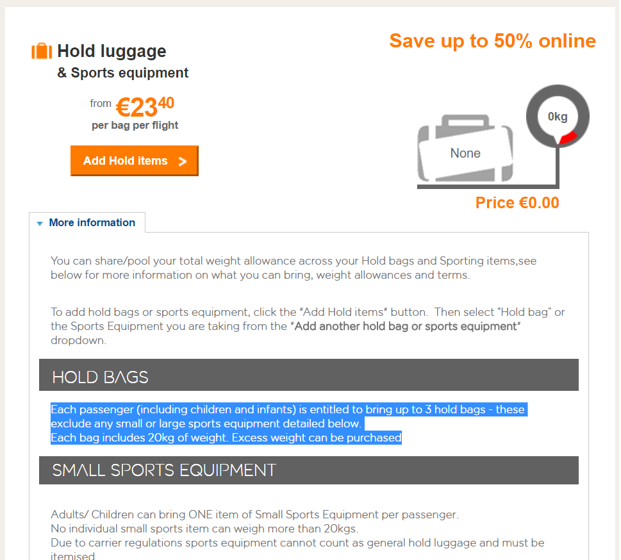Click the blue triangle beside More information

click(40, 224)
